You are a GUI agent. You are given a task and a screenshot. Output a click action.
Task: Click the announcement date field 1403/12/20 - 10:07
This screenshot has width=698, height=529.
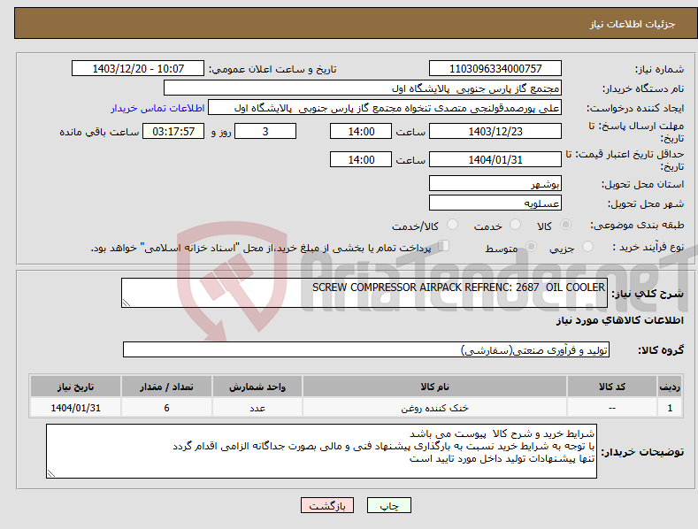pos(137,69)
